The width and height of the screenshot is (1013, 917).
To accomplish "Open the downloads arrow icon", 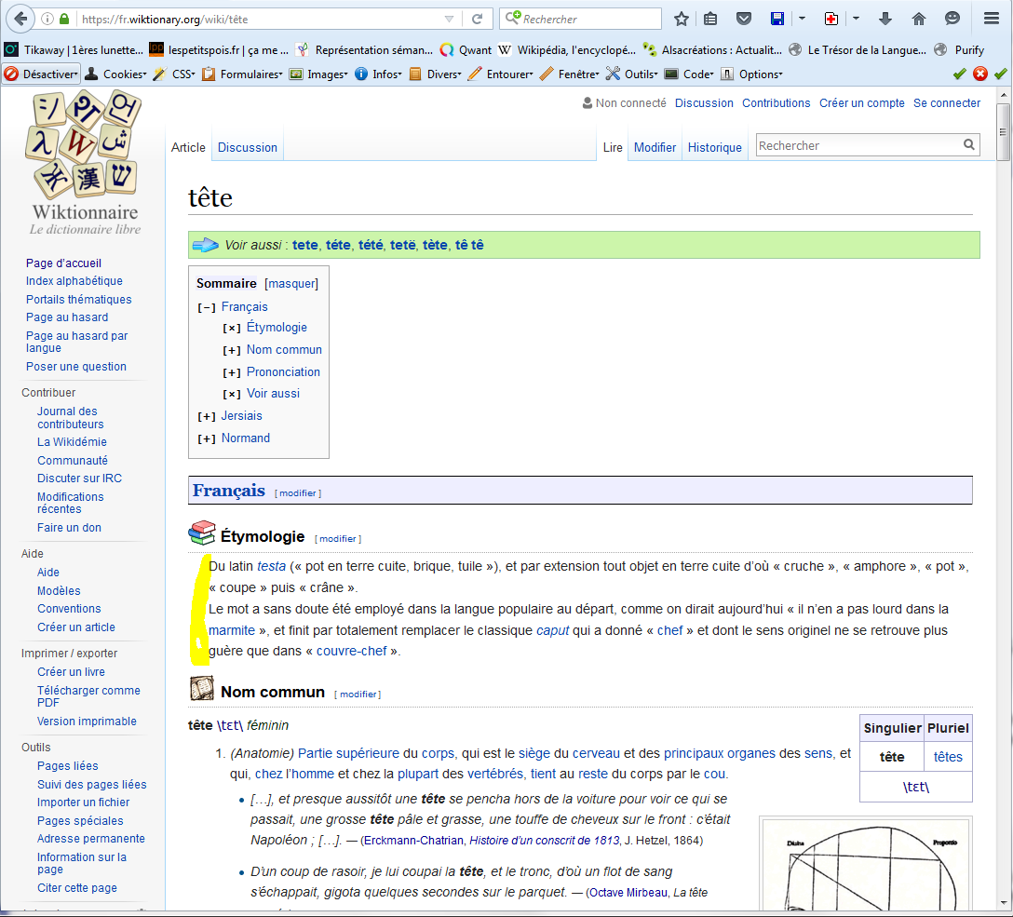I will pos(885,19).
